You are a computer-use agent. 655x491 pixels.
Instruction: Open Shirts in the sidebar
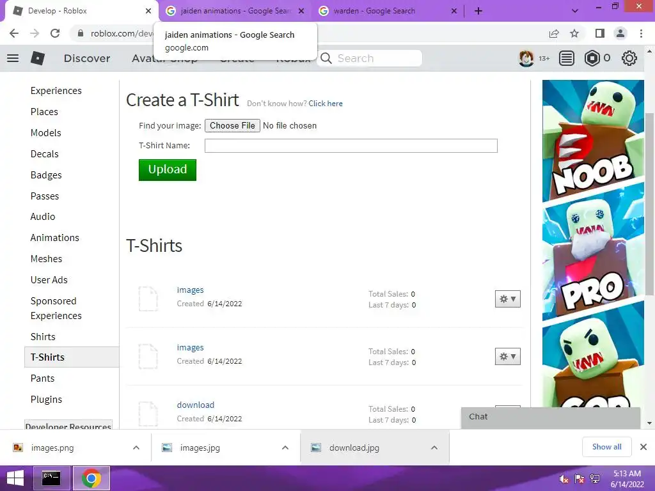(x=43, y=336)
